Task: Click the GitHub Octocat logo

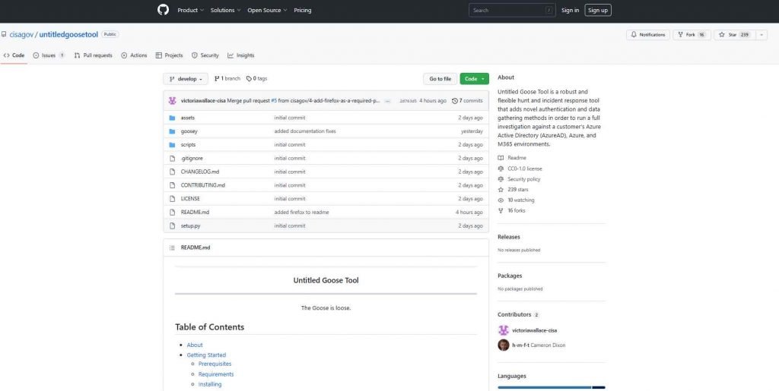Action: pos(163,10)
